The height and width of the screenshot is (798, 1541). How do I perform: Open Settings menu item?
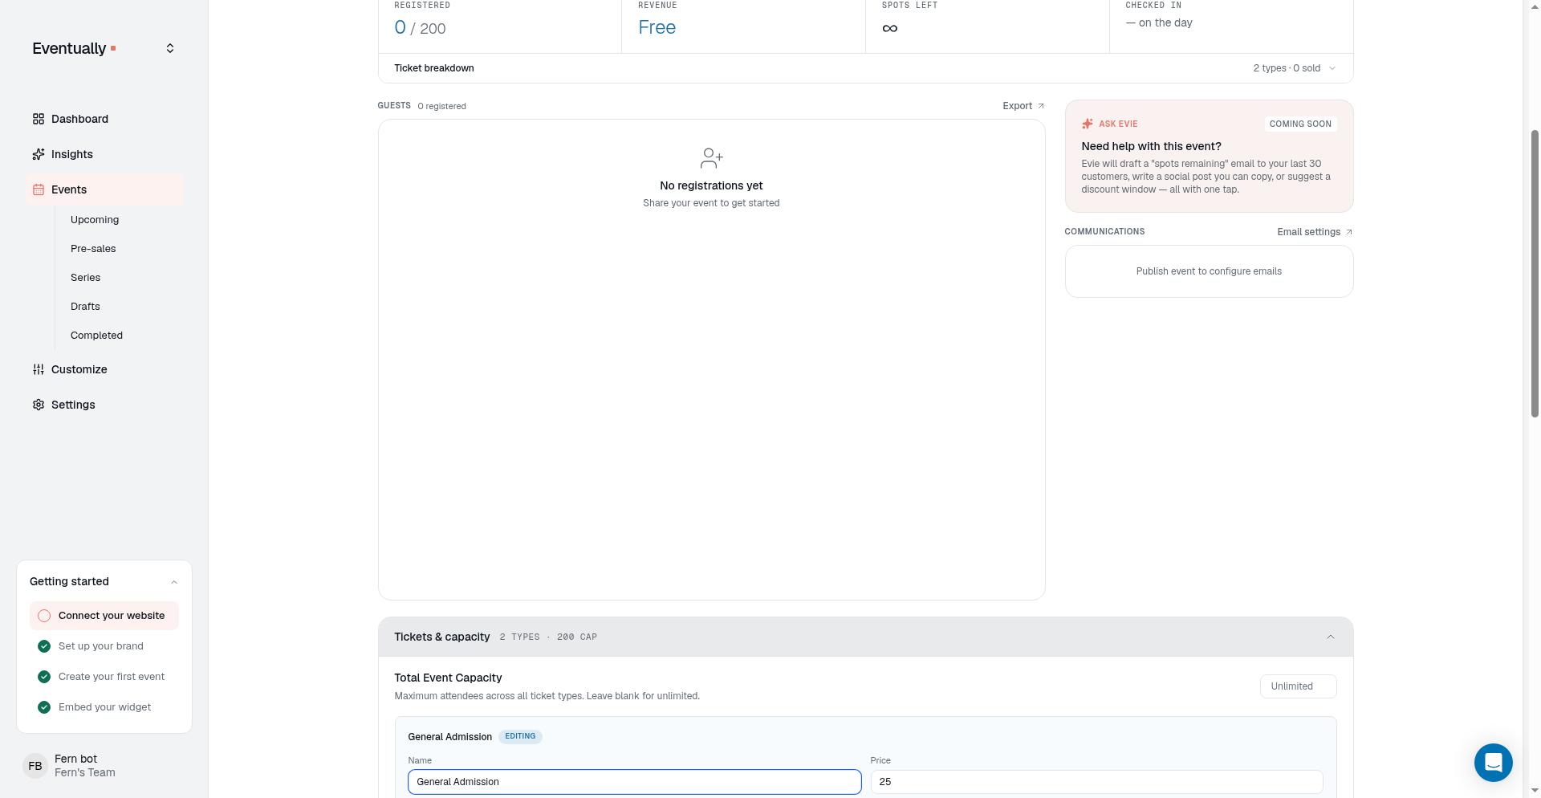click(104, 405)
